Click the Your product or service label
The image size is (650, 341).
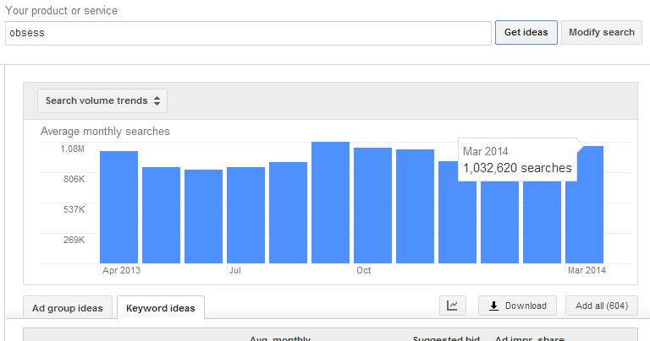pyautogui.click(x=61, y=10)
